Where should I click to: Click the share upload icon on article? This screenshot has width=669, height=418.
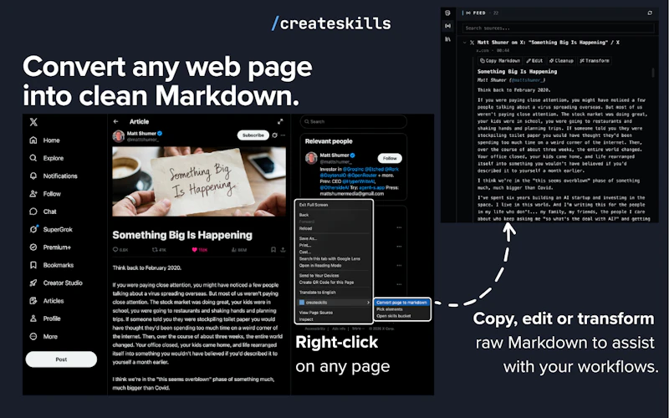[283, 250]
